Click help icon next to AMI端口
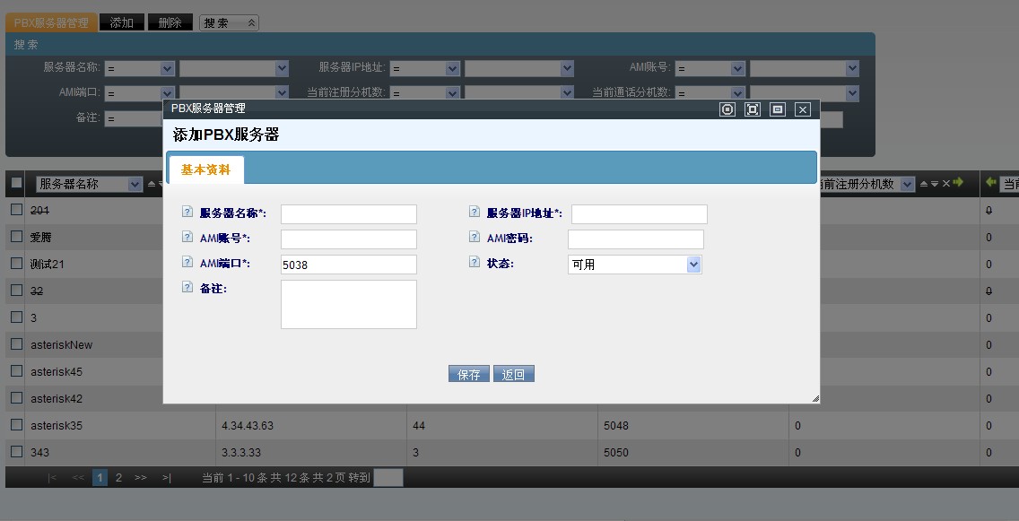Viewport: 1019px width, 521px height. point(187,263)
